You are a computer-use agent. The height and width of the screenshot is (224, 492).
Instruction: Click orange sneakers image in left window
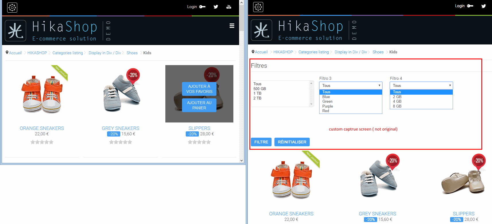tap(42, 94)
